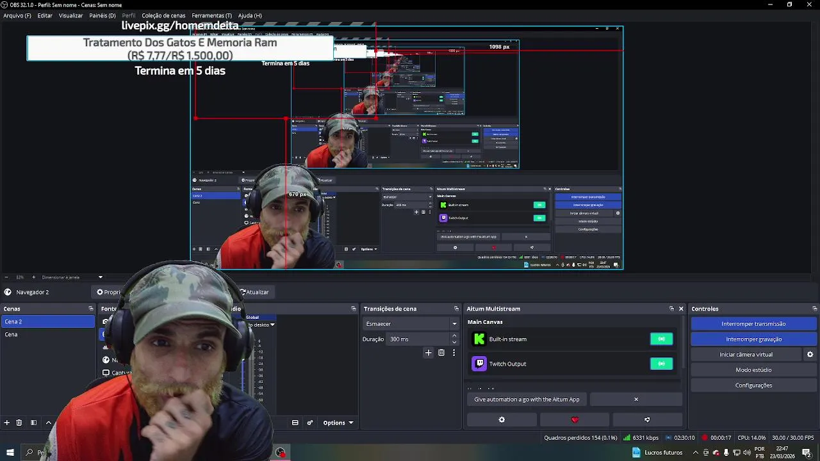Click Quadros perdidos 154 (0.1%) status text

(580, 438)
